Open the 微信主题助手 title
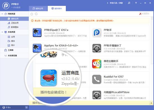The height and width of the screenshot is (110, 154). (x=111, y=61)
